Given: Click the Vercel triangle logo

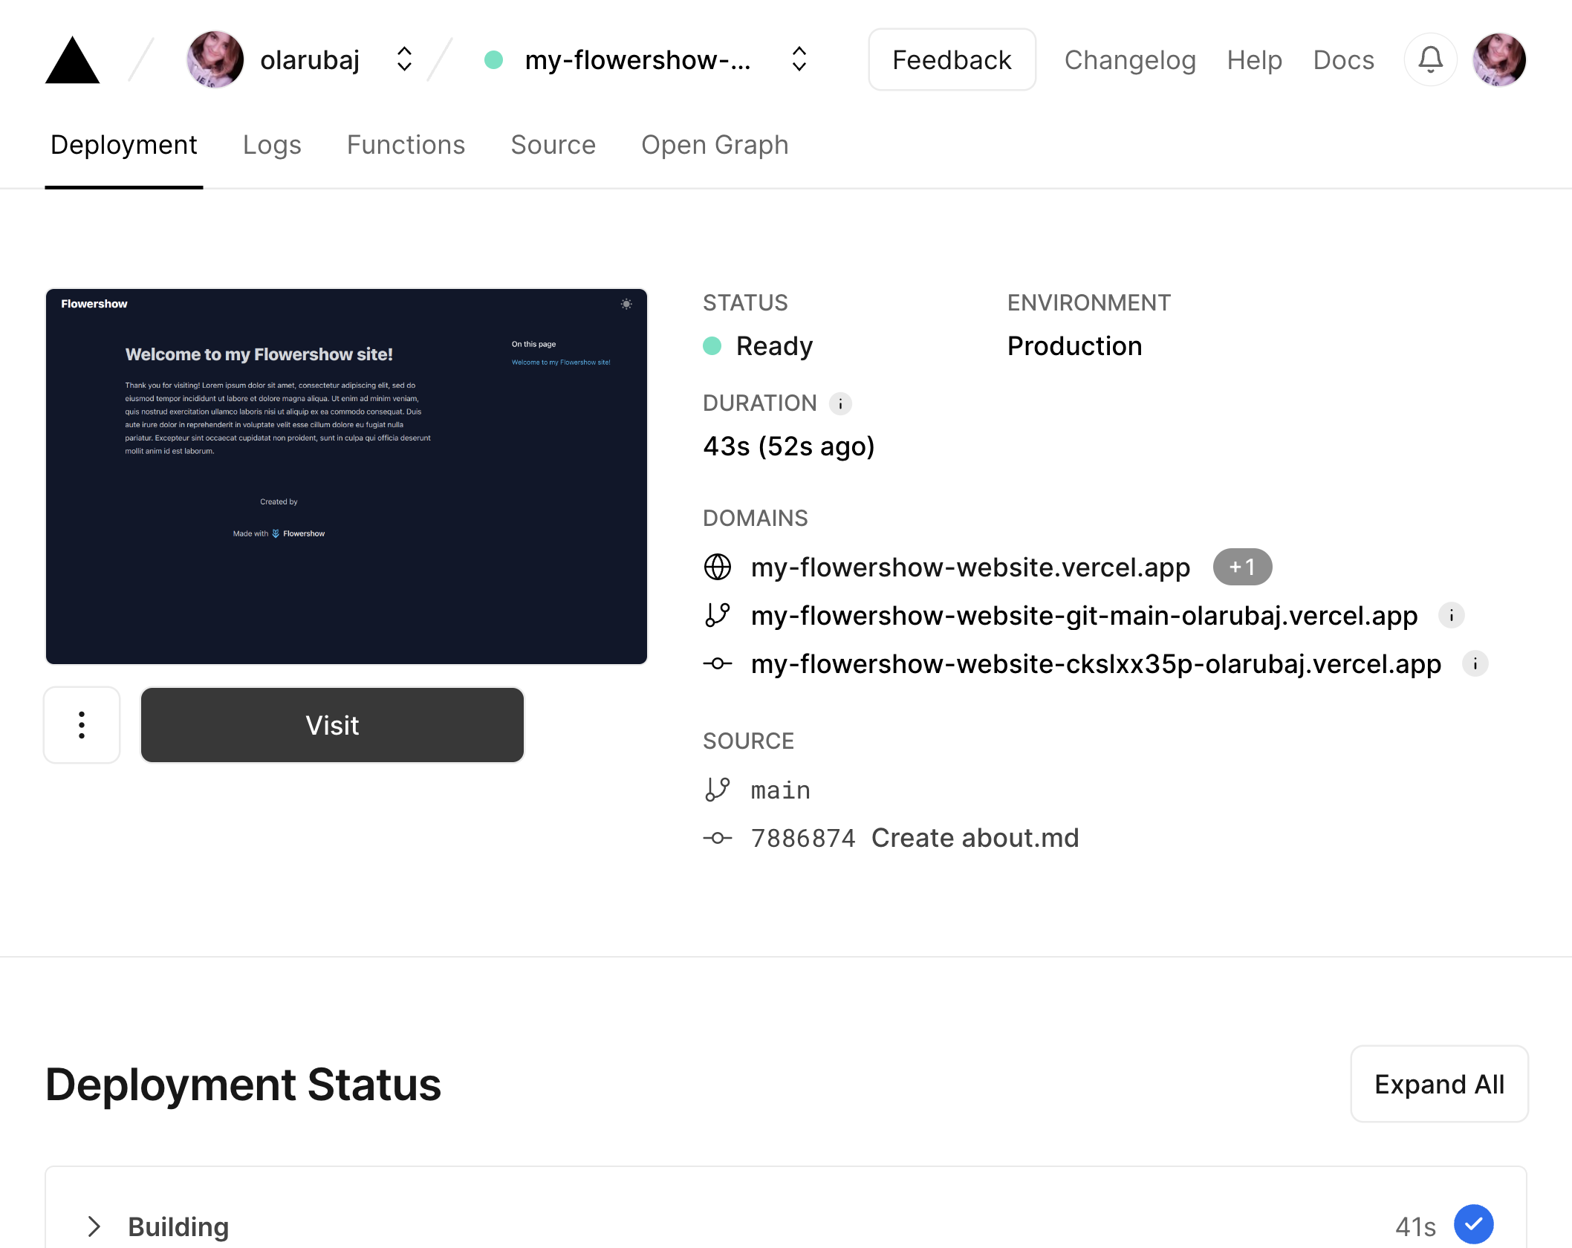Looking at the screenshot, I should point(72,59).
